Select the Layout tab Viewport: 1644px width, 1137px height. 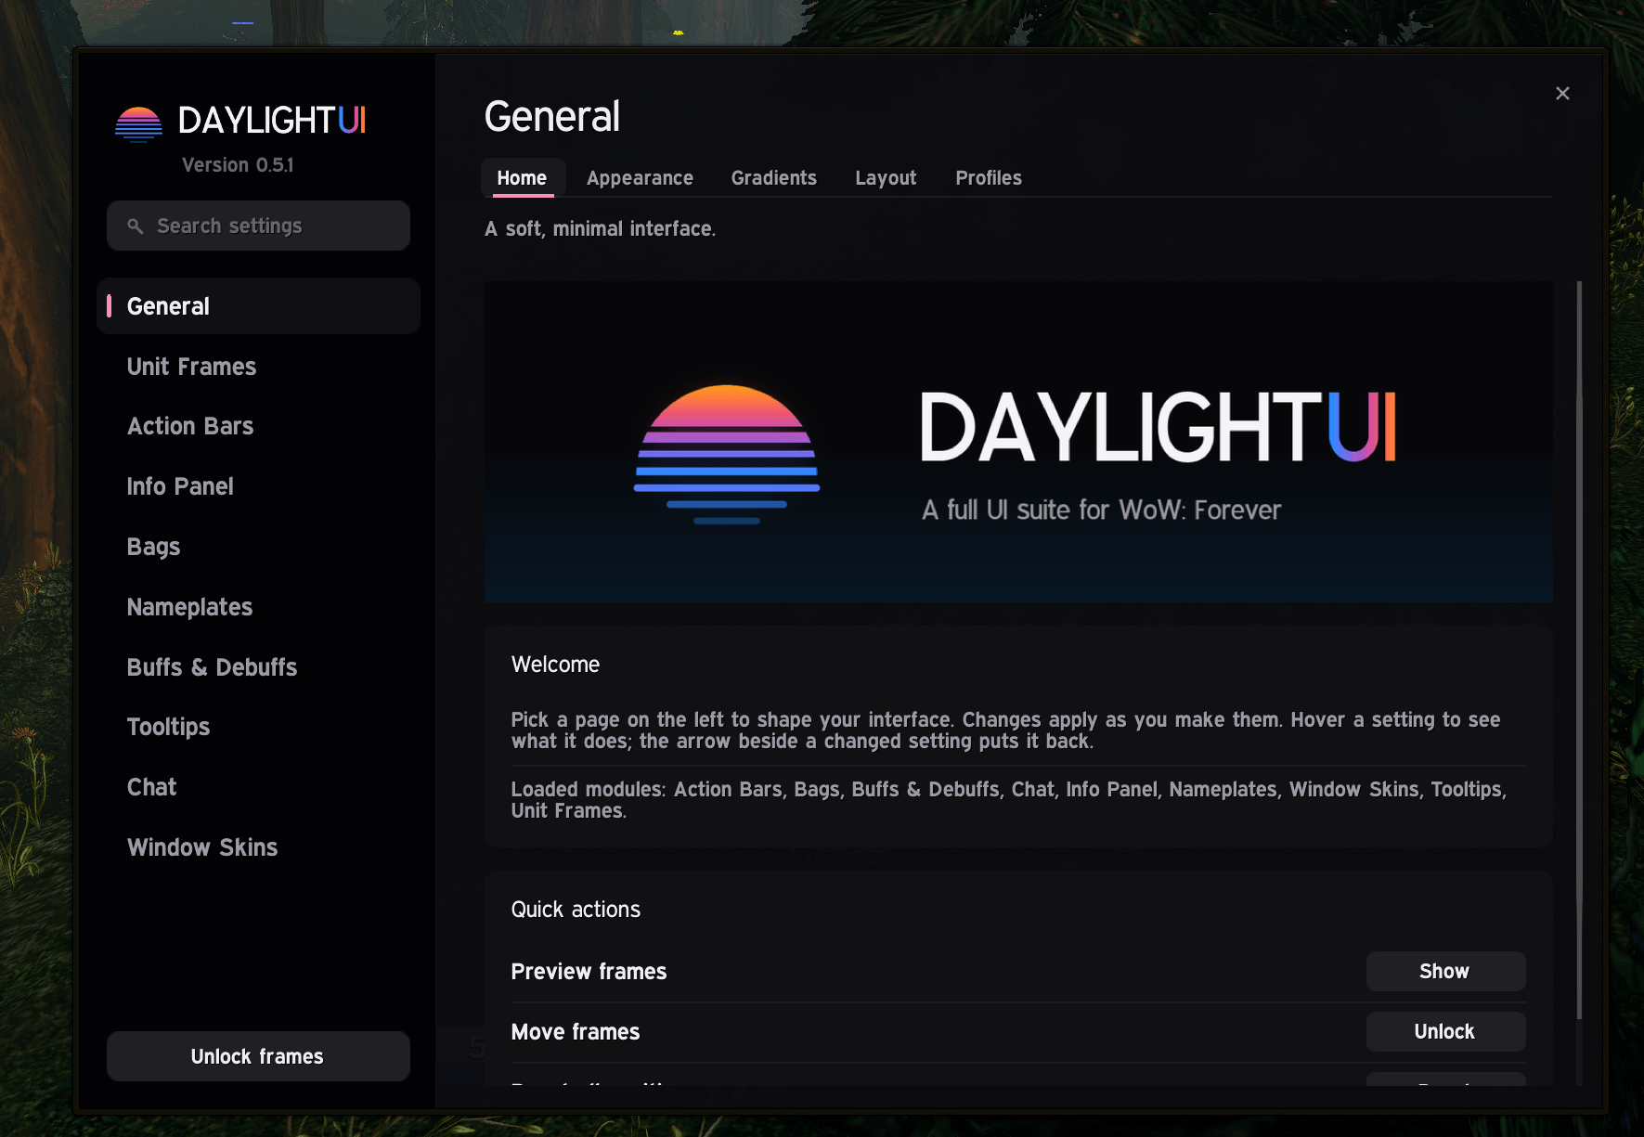886,178
